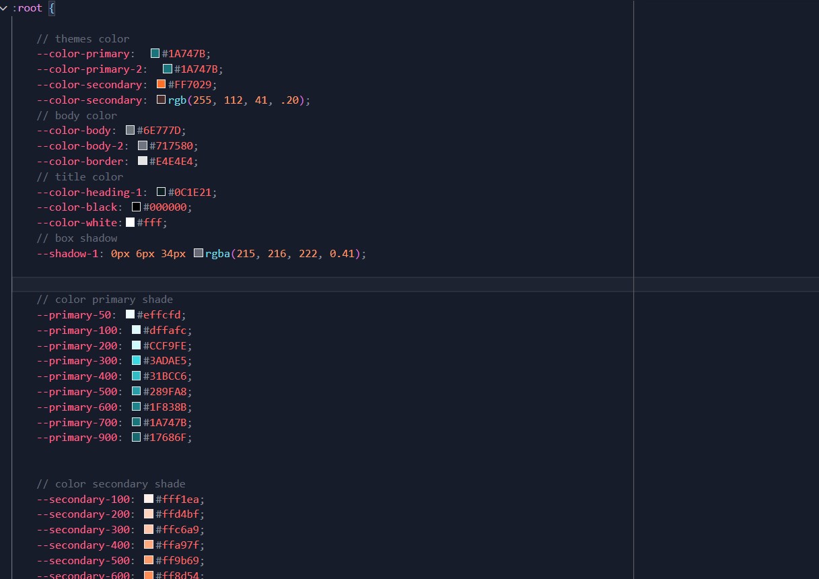This screenshot has height=579, width=819.
Task: Click the --primary-900 swatch preview
Action: click(x=135, y=437)
